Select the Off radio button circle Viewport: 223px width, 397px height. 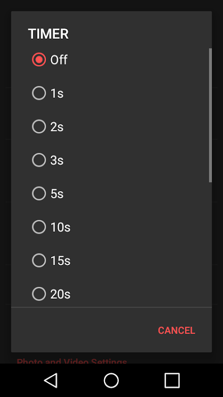click(39, 60)
